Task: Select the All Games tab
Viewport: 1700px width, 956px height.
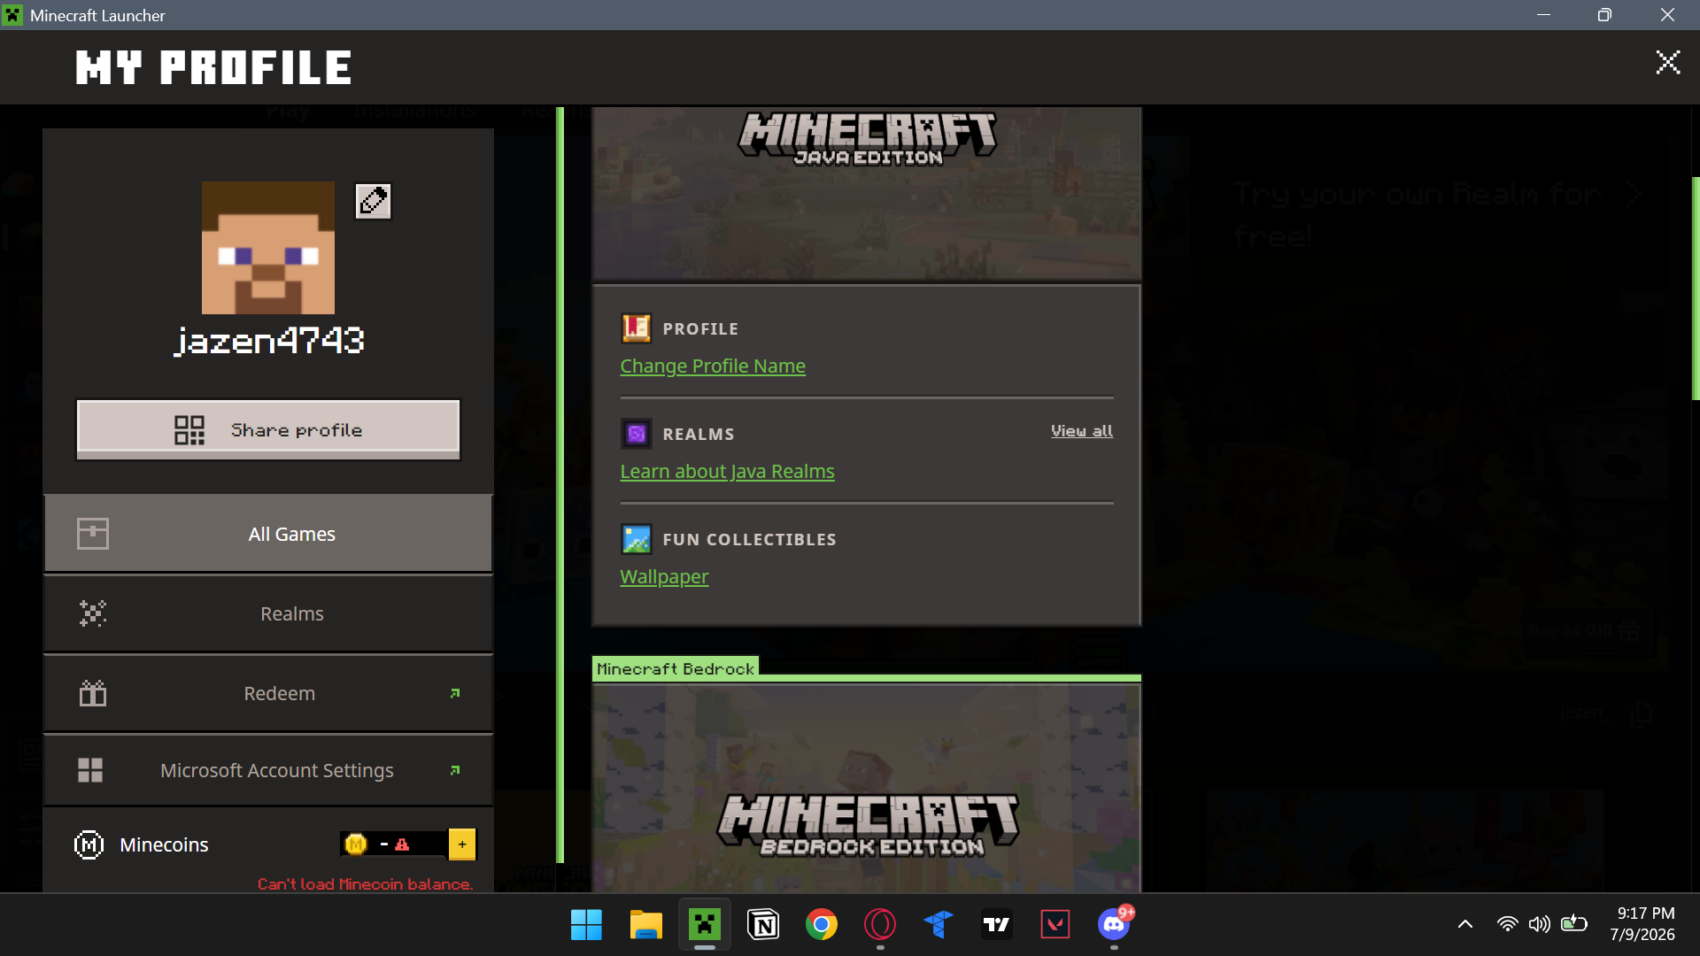Action: pos(268,534)
